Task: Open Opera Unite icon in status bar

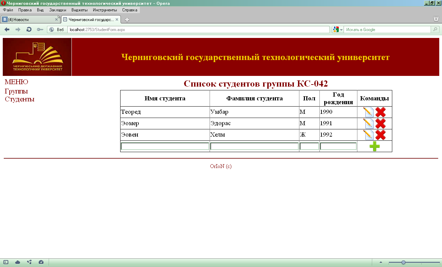Action: coord(29,262)
